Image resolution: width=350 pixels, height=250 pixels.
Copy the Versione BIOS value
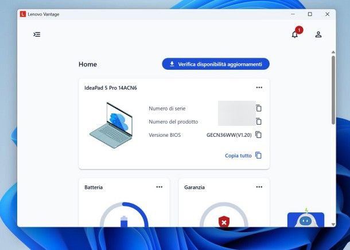coord(258,134)
